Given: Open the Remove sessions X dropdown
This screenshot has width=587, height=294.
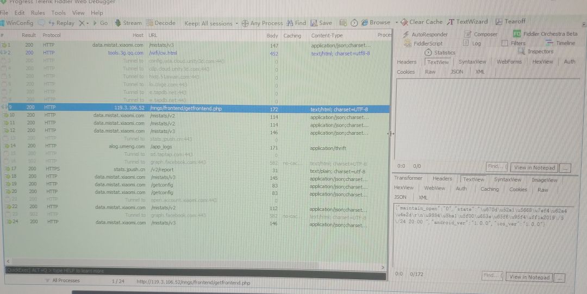Looking at the screenshot, I should [84, 23].
